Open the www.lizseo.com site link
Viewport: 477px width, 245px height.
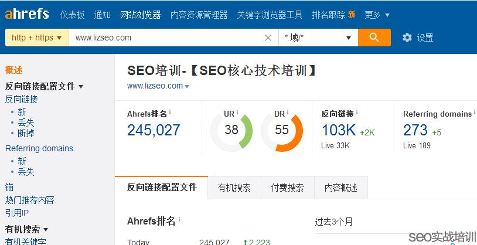(x=155, y=86)
